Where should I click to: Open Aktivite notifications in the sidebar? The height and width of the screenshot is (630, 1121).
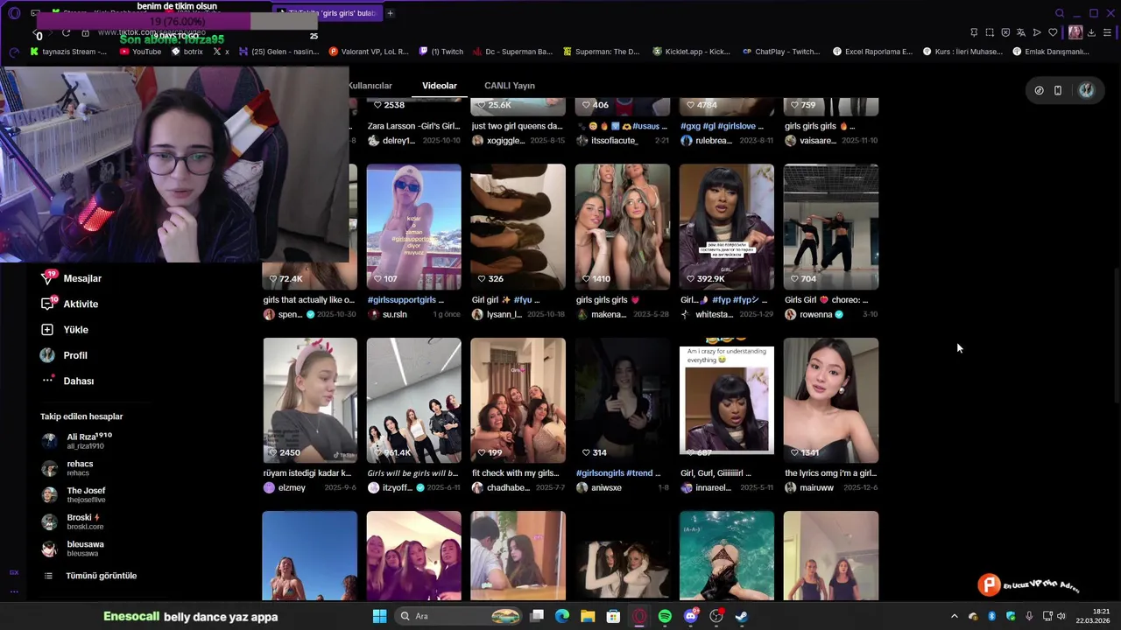coord(70,304)
